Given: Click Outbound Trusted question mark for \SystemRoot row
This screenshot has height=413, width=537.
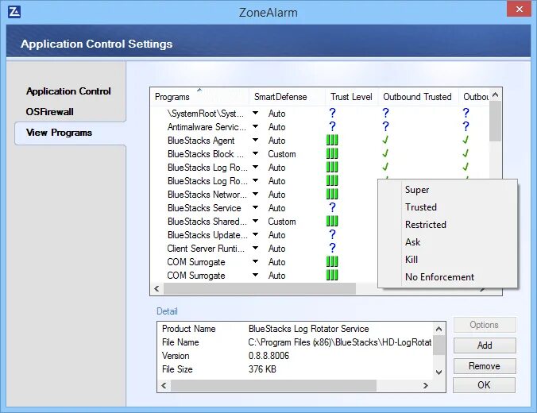Looking at the screenshot, I should [x=385, y=113].
